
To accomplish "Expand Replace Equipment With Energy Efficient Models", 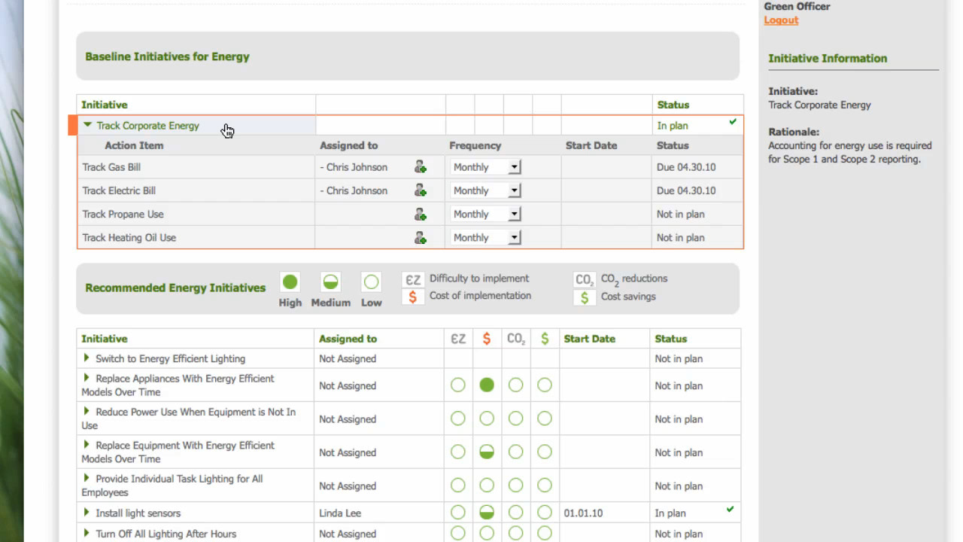I will coord(87,445).
